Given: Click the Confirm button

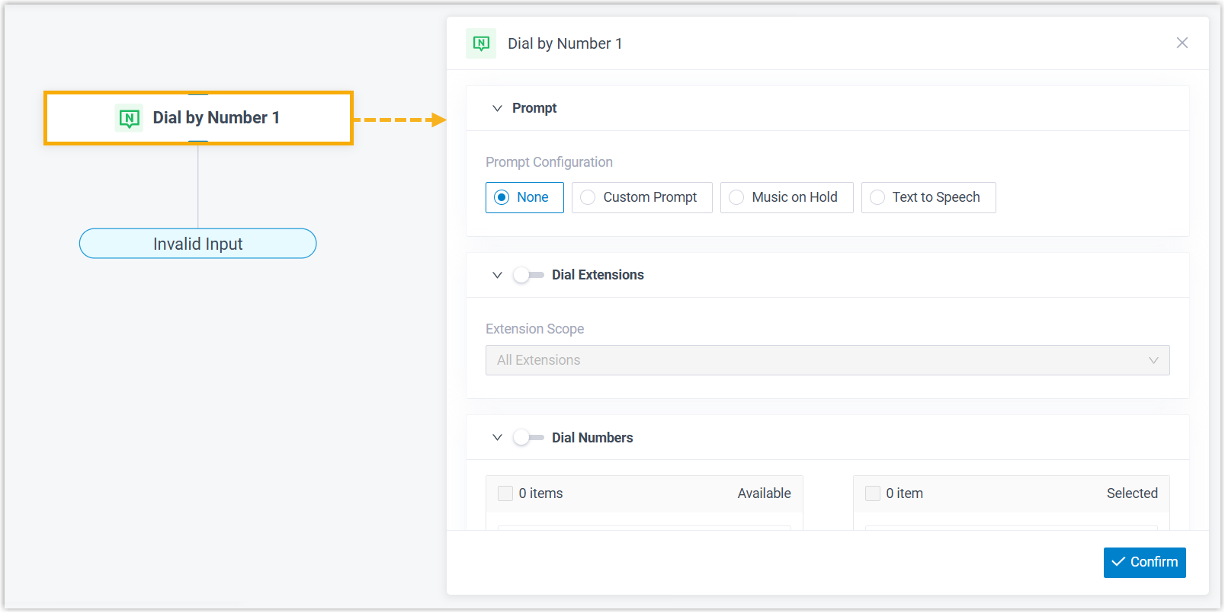Looking at the screenshot, I should (x=1144, y=562).
